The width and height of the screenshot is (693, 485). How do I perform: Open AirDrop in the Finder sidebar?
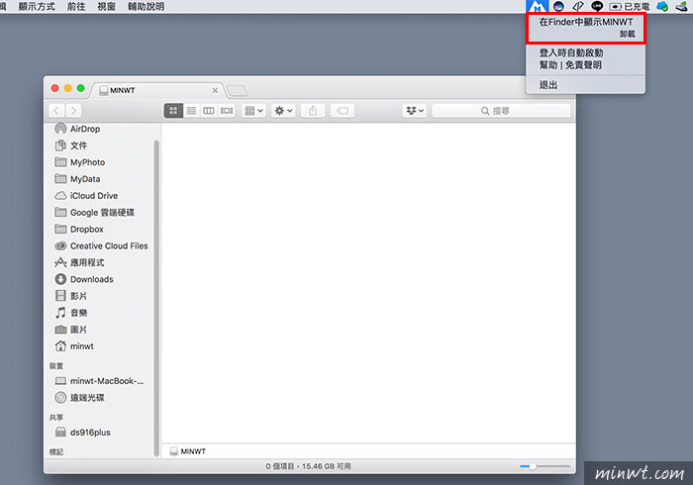pos(78,129)
